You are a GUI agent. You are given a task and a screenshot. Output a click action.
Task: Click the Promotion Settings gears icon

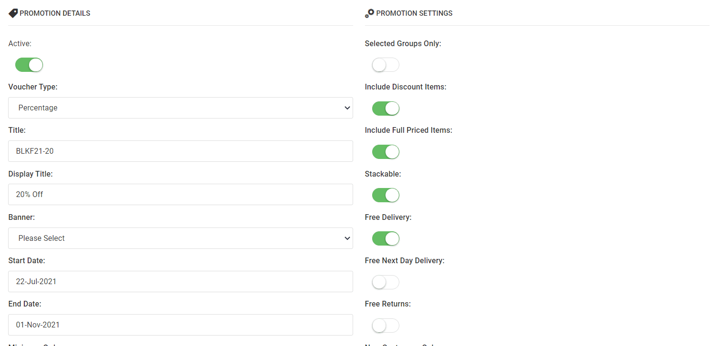pos(369,13)
